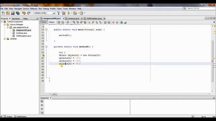Switch to the Files panel tab
Screen dimensions: 216x121
(26, 19)
